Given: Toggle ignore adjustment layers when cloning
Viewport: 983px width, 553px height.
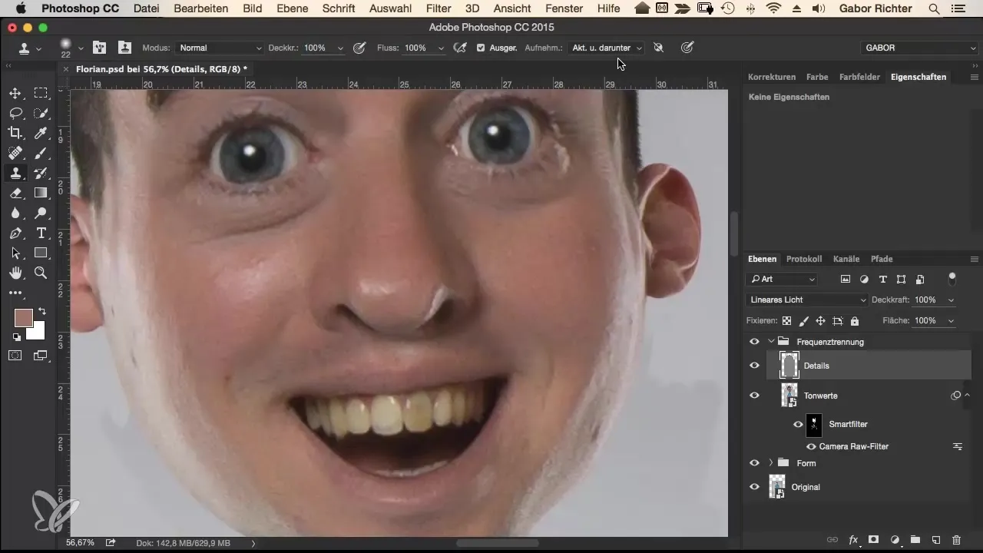Looking at the screenshot, I should click(x=658, y=48).
